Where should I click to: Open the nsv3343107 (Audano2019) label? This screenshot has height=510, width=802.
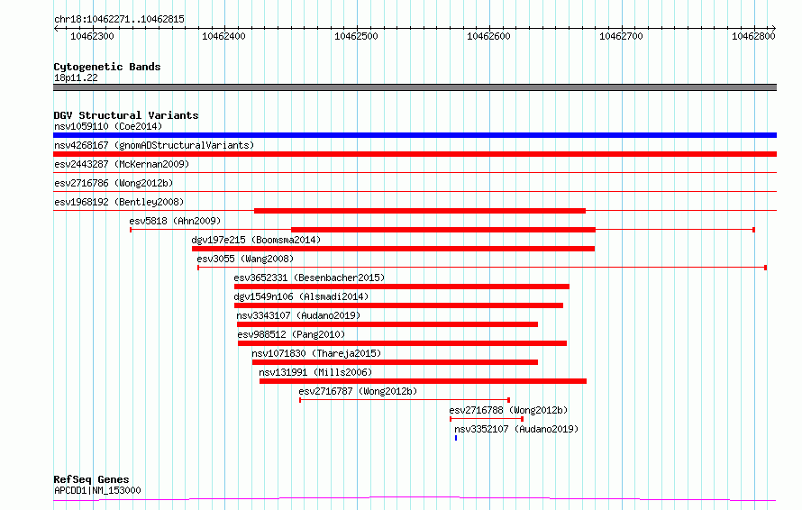298,315
